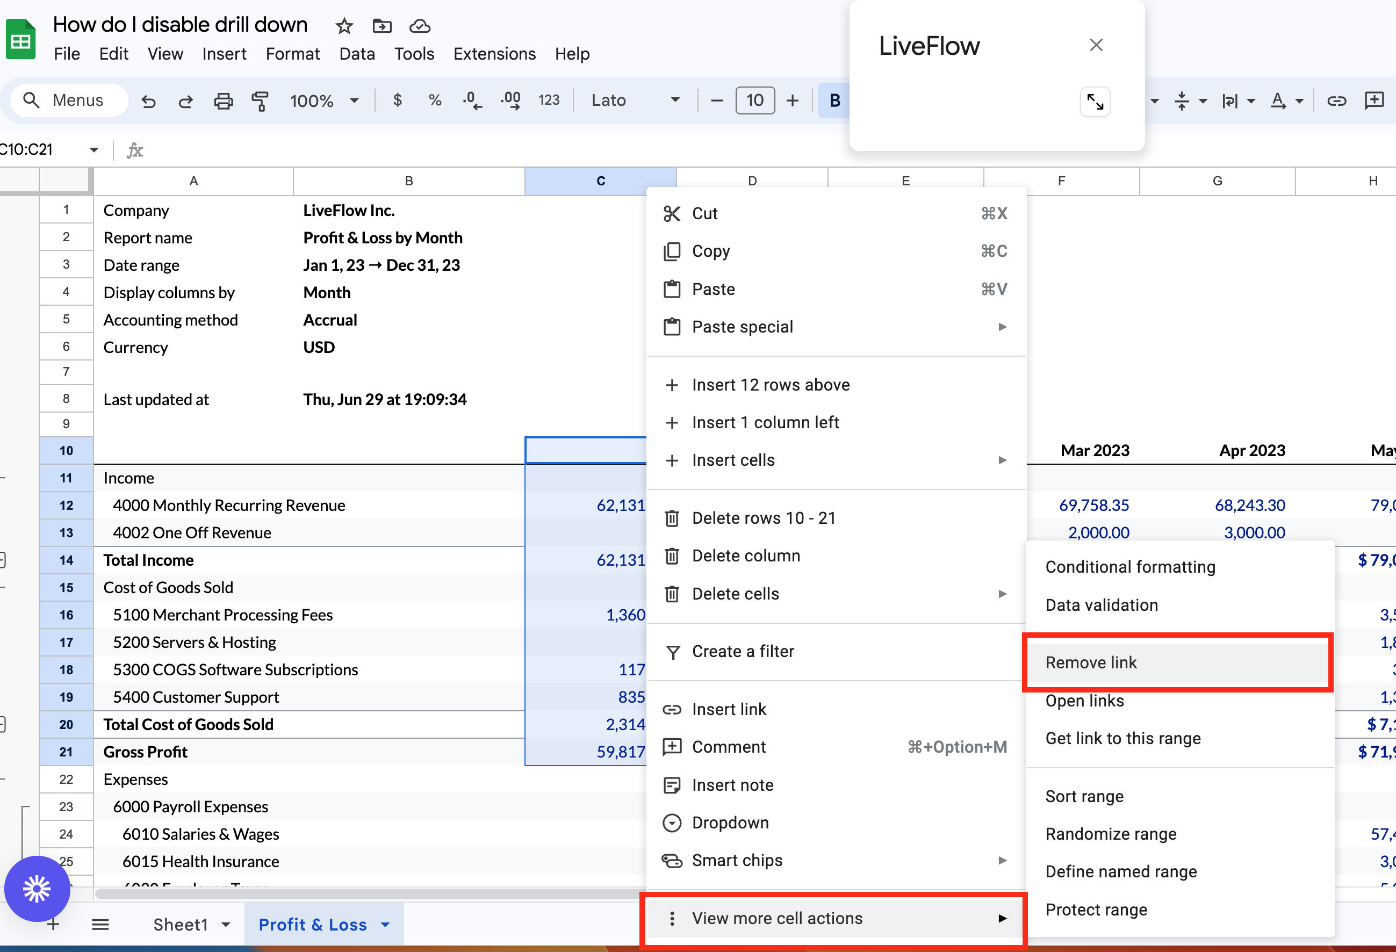Decrease font size with minus

(x=717, y=100)
